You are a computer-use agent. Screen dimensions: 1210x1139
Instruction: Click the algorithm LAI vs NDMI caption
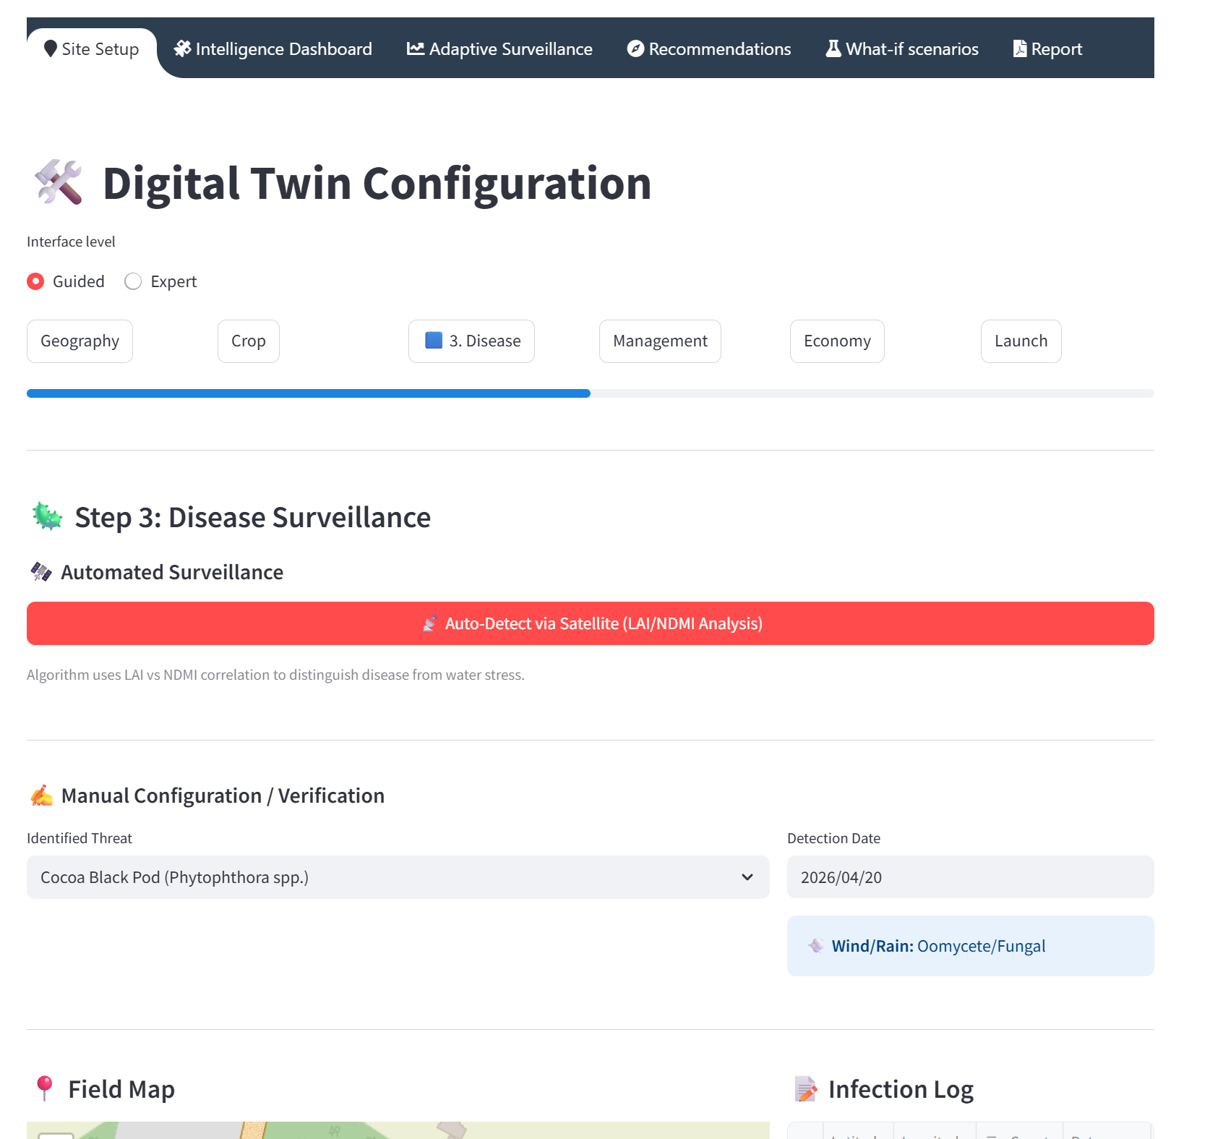275,675
